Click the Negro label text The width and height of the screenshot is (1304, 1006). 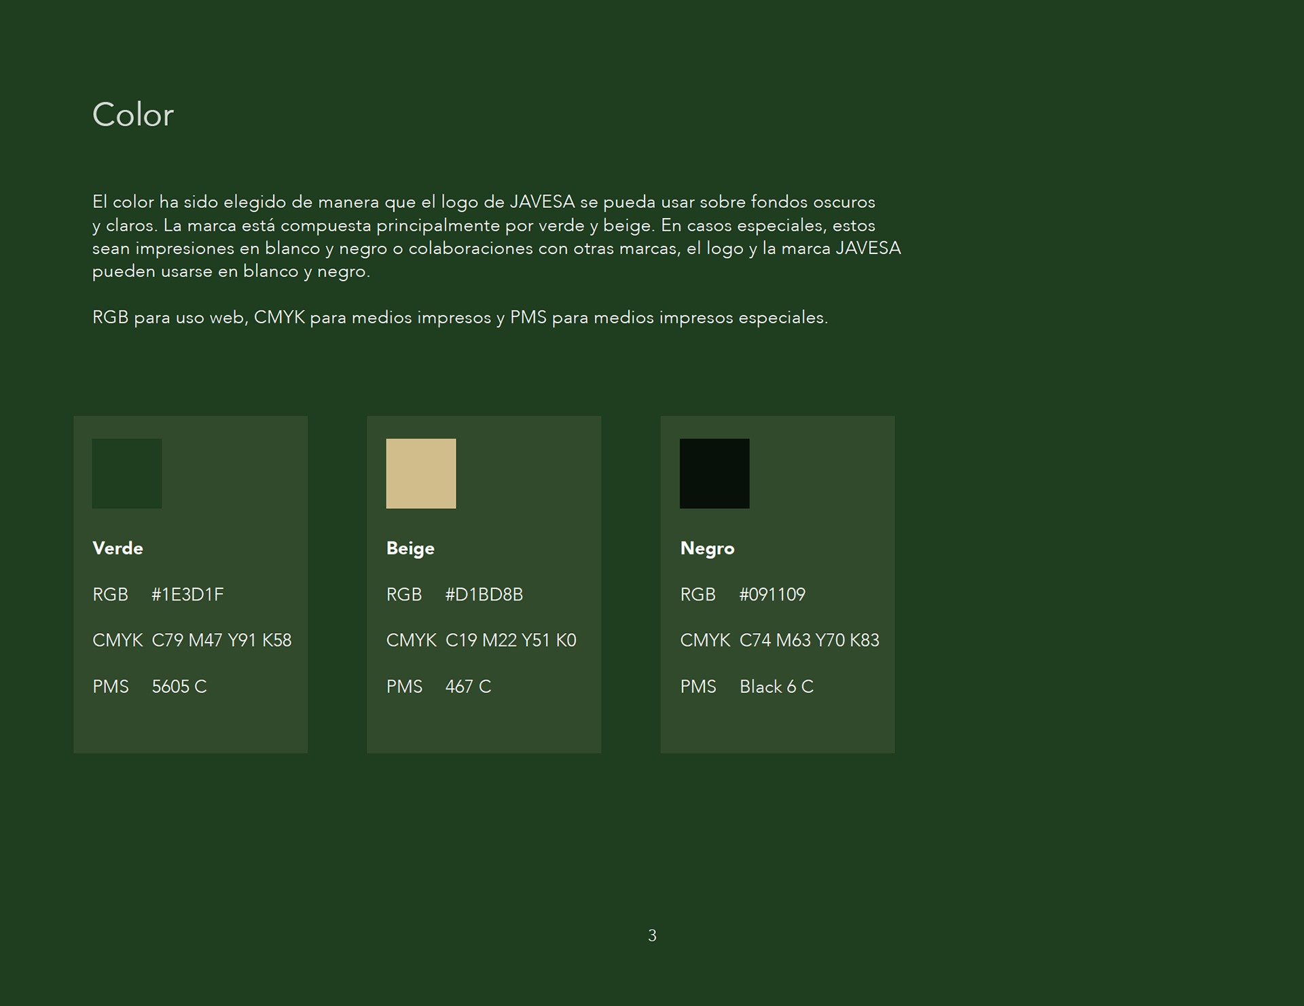coord(707,548)
